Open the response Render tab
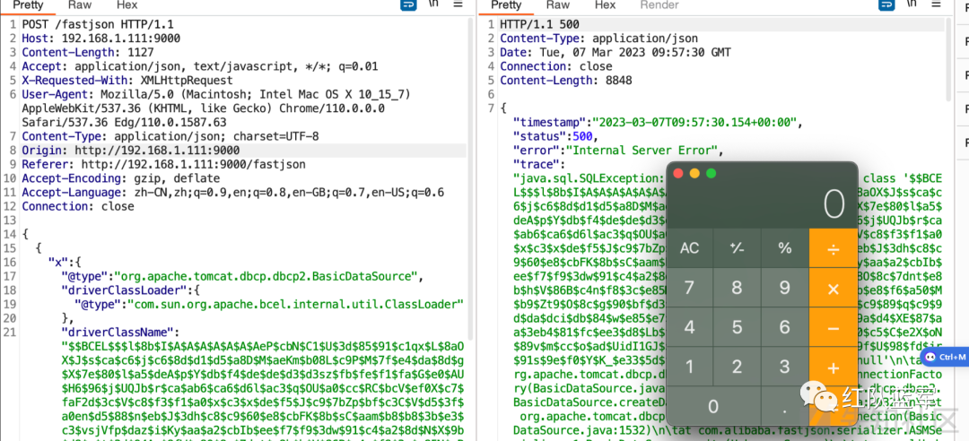The width and height of the screenshot is (969, 441). pos(659,5)
